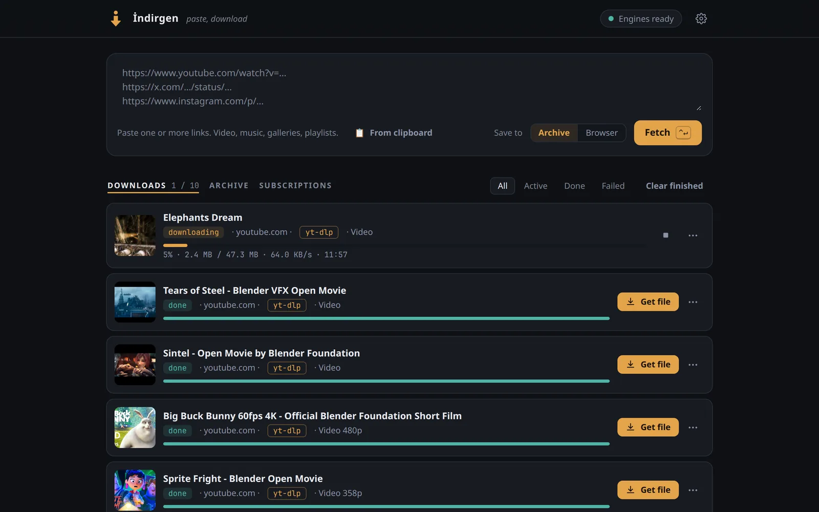Click title Tears of Steel - Blender VFX Open Movie
Viewport: 819px width, 512px height.
click(x=254, y=290)
